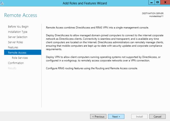Click the Install button
170x121 pixels.
[x=140, y=116]
